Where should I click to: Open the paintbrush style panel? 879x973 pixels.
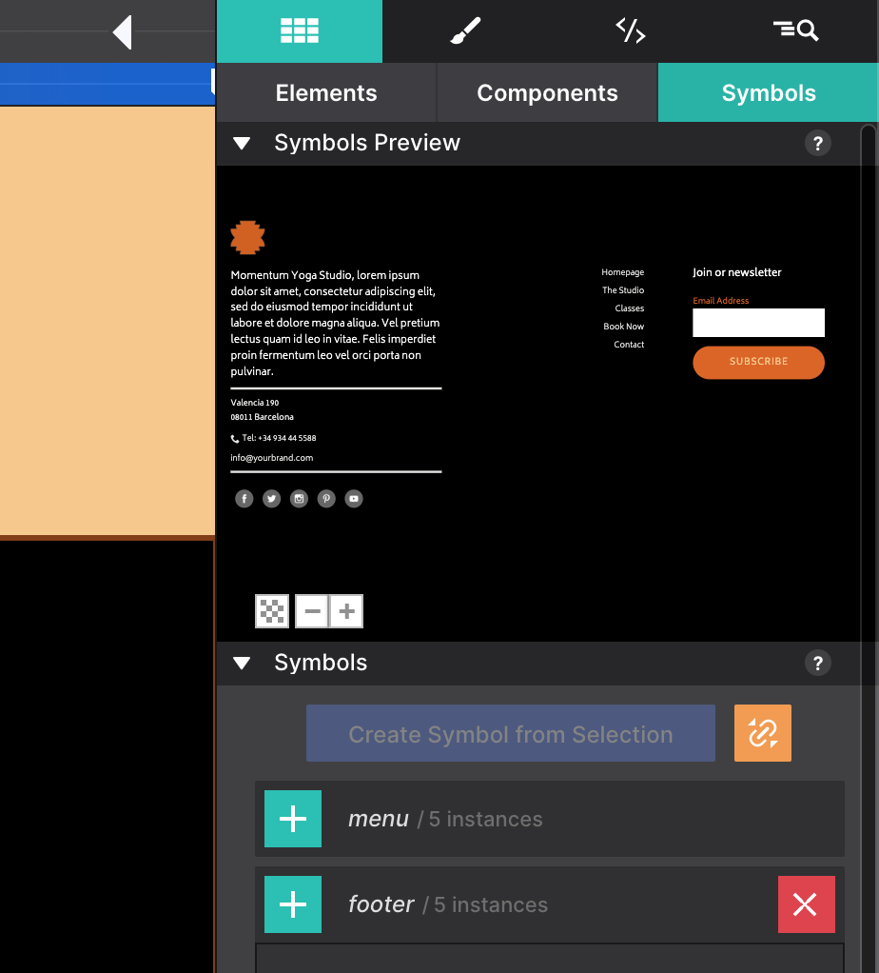(465, 30)
